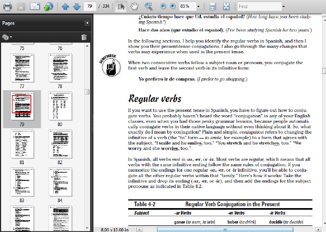
Task: Select page 80 thumbnail
Action: click(x=60, y=106)
